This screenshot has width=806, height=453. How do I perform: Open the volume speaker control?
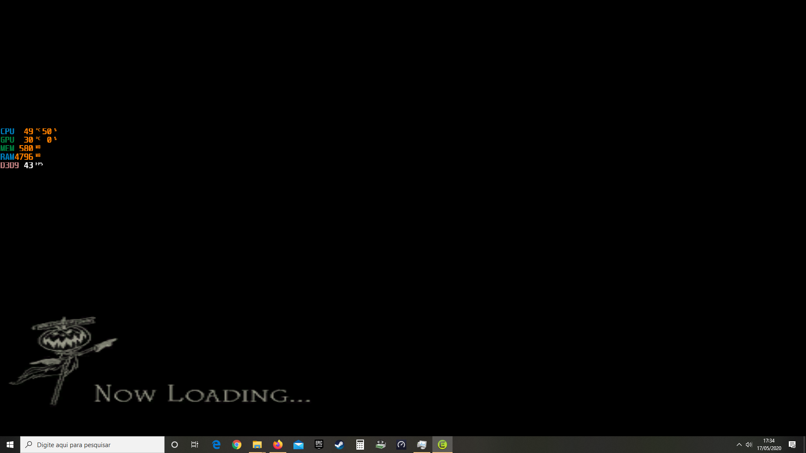(x=749, y=445)
